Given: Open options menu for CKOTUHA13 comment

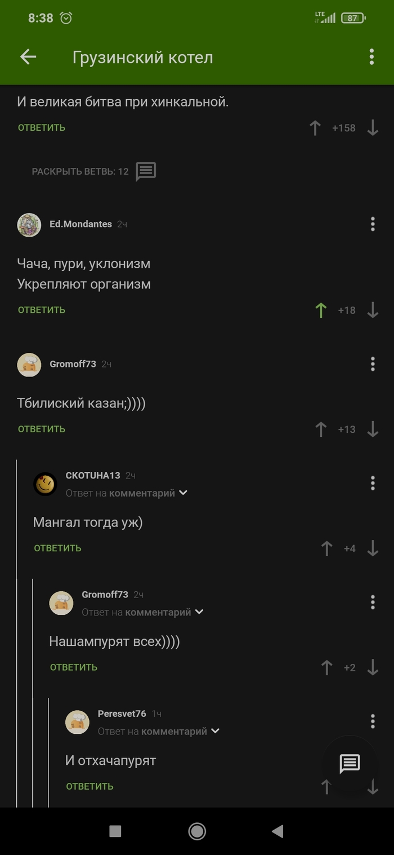Looking at the screenshot, I should pos(373,483).
